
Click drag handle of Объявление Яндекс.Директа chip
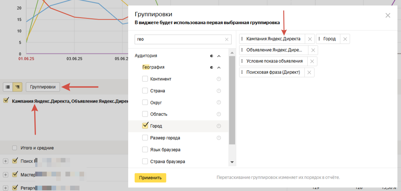(242, 50)
